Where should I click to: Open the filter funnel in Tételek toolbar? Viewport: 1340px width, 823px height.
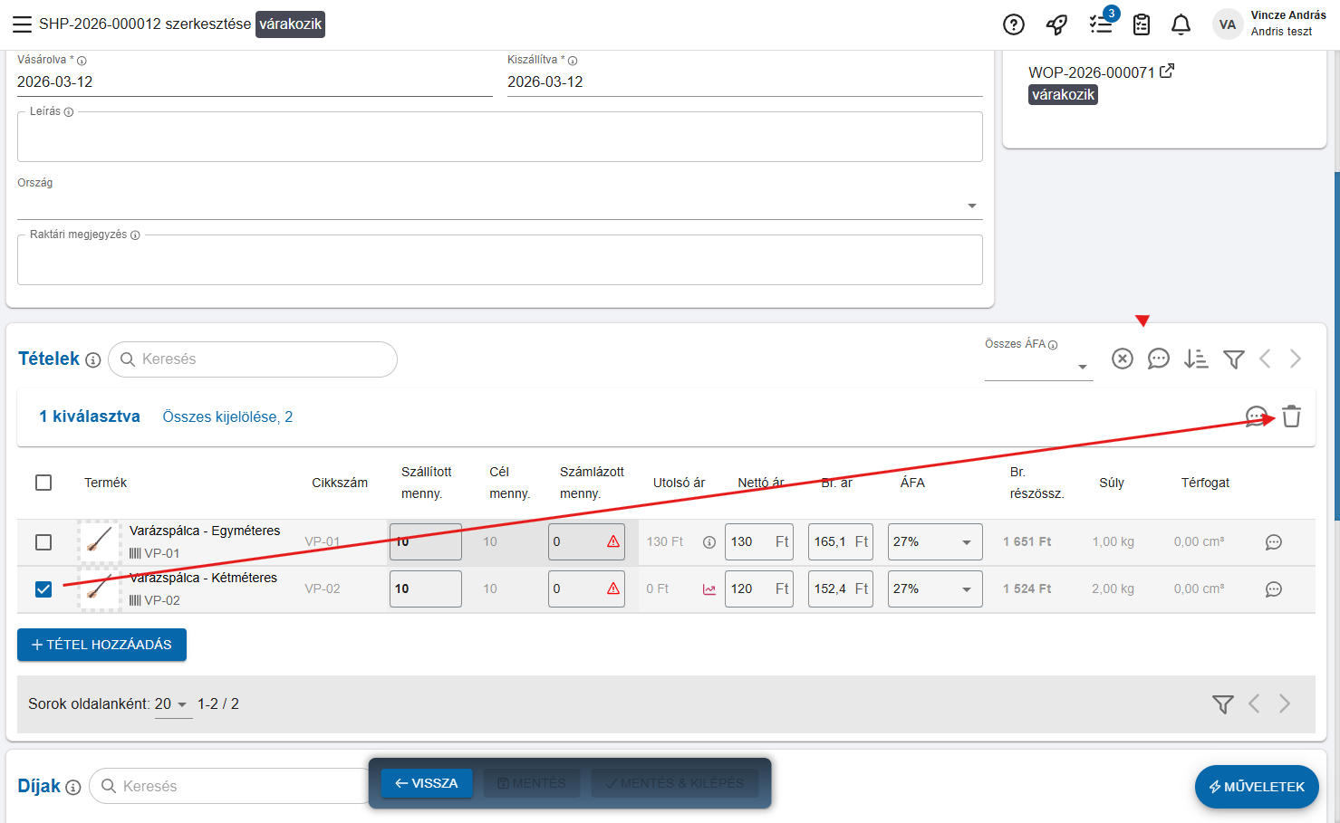pos(1233,359)
